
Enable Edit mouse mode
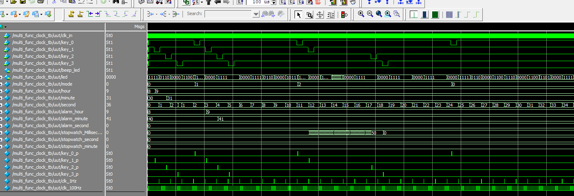point(330,15)
